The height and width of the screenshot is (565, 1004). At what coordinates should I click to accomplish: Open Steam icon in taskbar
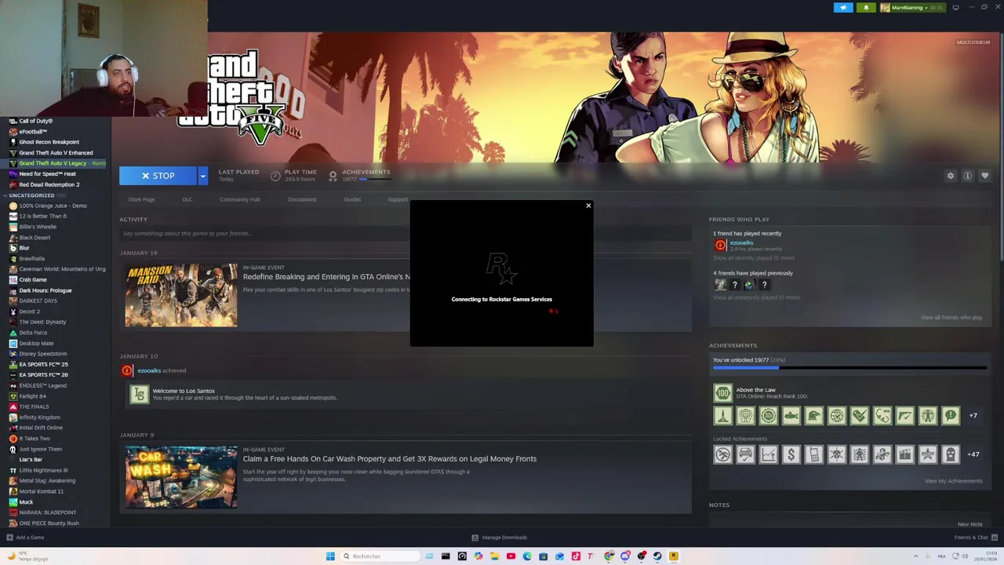[x=657, y=556]
